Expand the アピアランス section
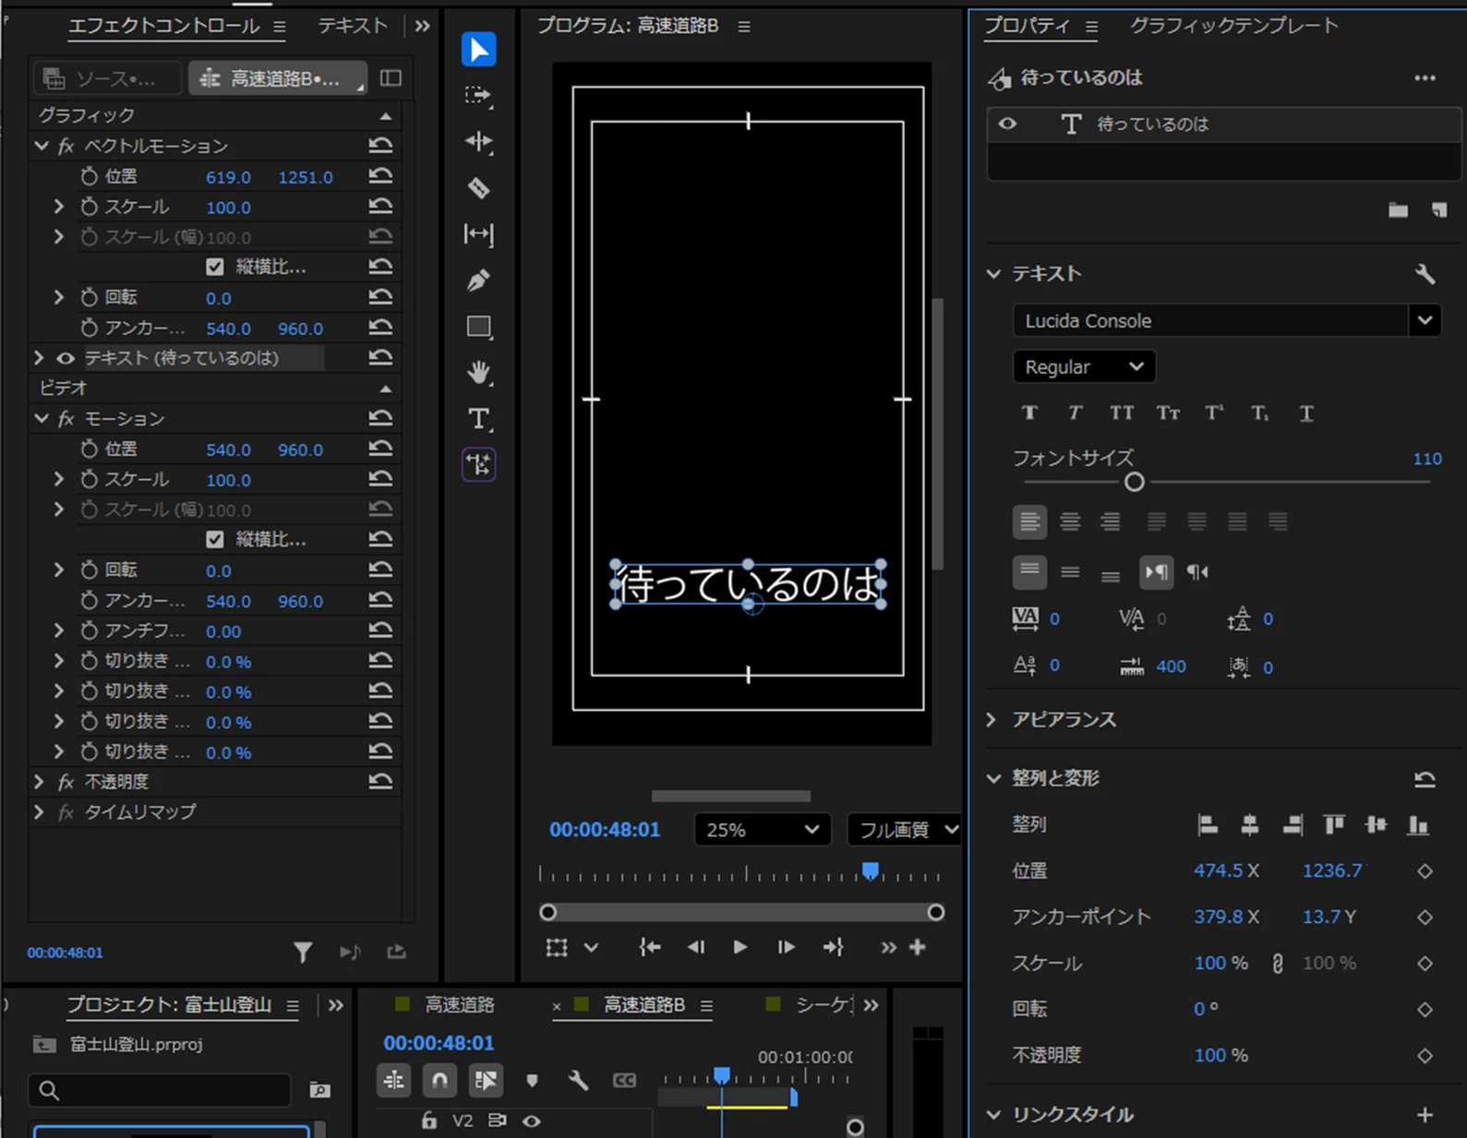This screenshot has width=1467, height=1138. click(x=992, y=720)
